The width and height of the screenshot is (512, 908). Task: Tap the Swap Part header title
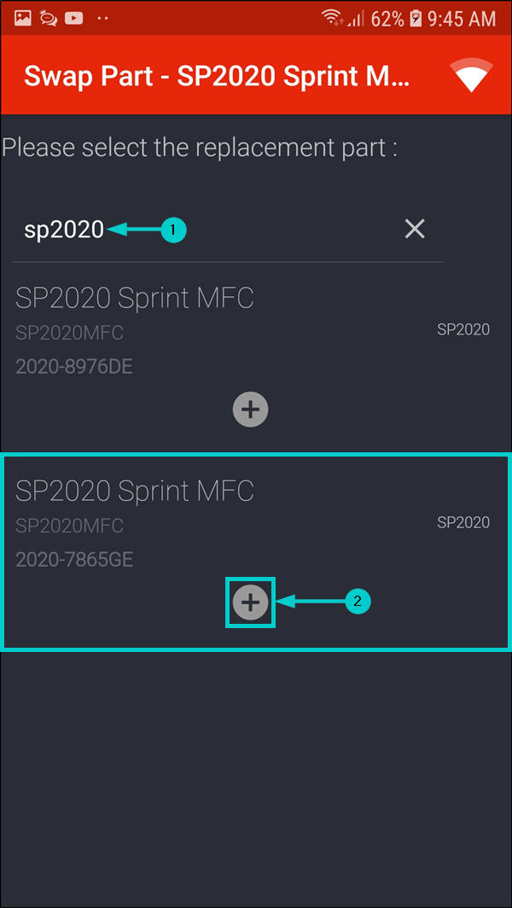click(x=217, y=76)
